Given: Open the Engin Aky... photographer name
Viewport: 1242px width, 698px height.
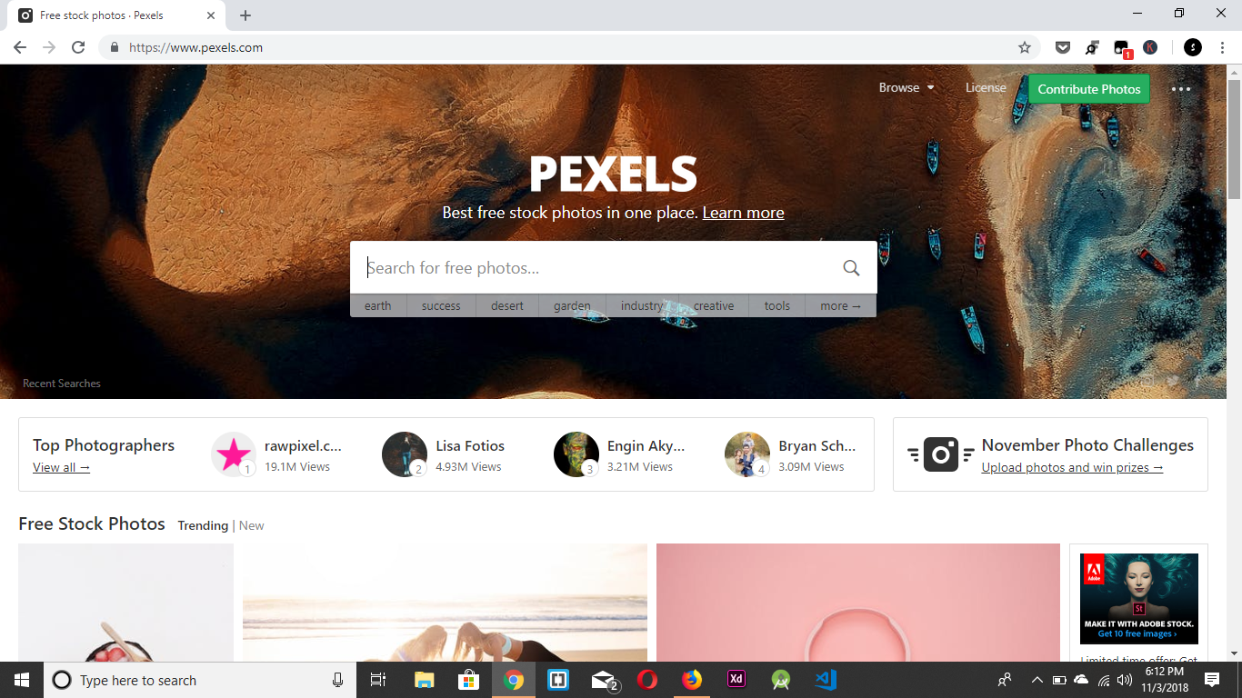Looking at the screenshot, I should [646, 445].
